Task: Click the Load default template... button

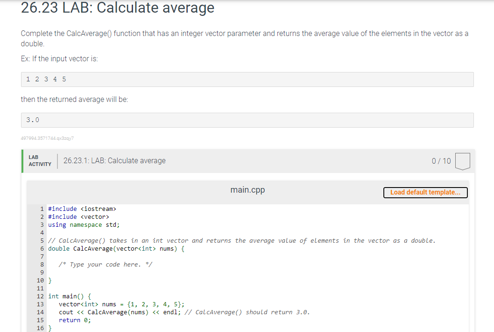Action: [x=425, y=192]
